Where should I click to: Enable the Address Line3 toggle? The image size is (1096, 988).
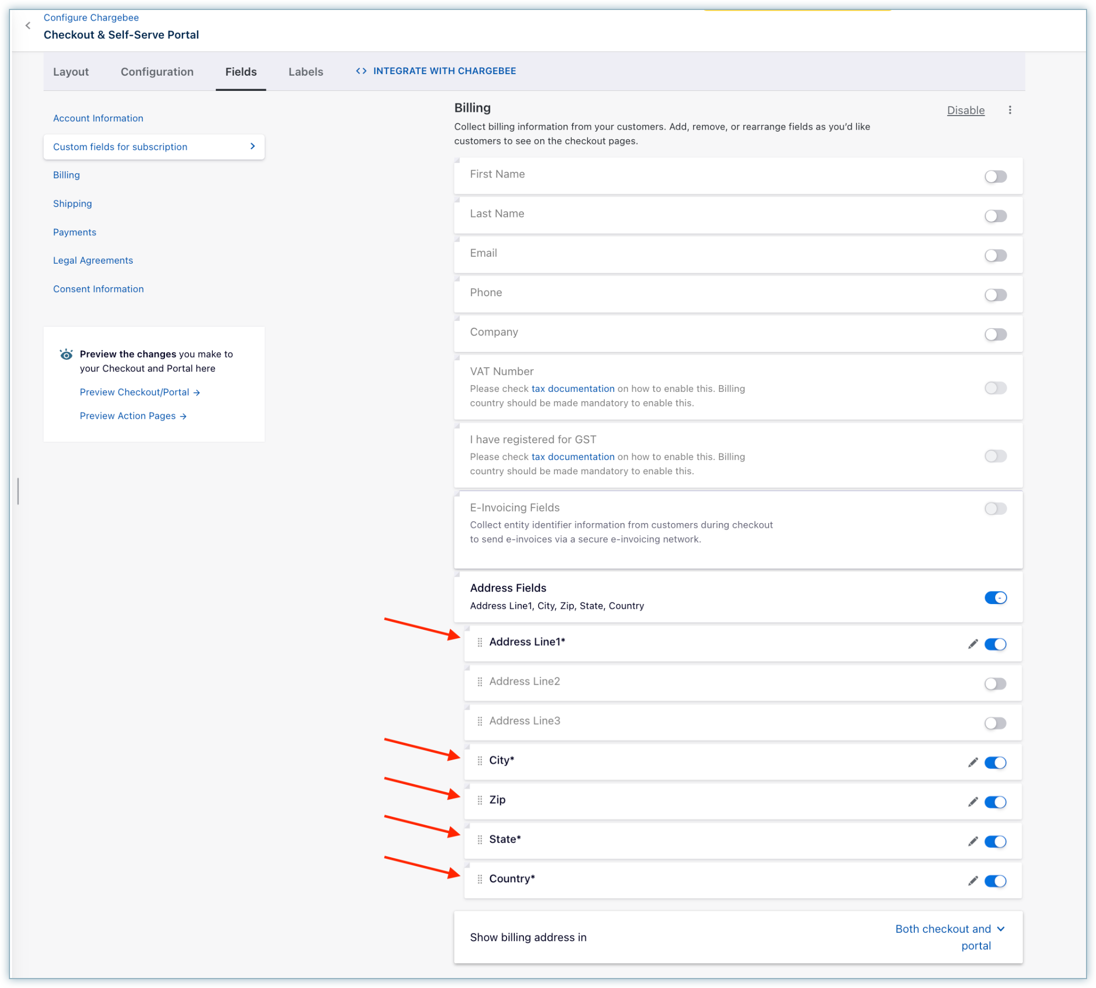(995, 723)
